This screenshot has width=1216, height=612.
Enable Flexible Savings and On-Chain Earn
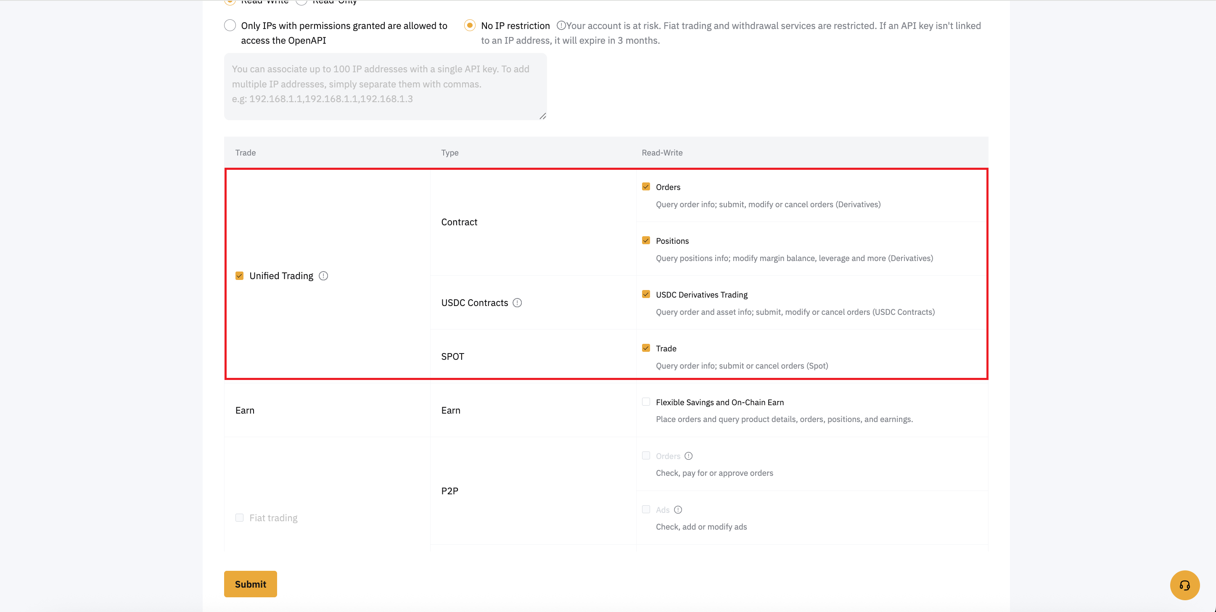tap(646, 401)
